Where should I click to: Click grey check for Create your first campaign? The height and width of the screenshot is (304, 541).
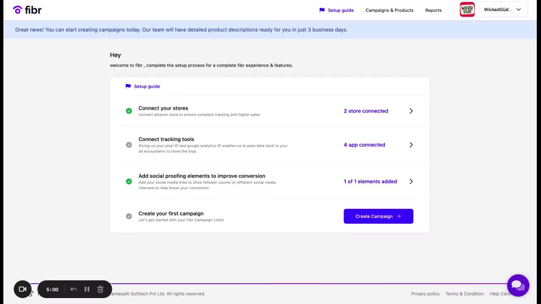129,216
